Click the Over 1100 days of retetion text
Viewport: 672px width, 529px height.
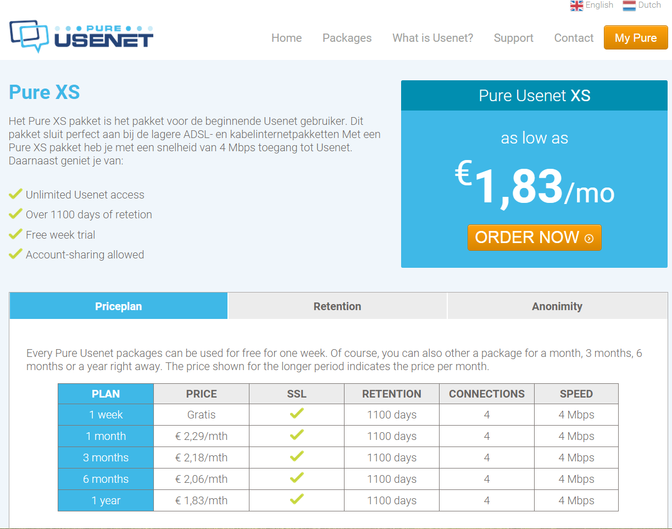pyautogui.click(x=89, y=214)
